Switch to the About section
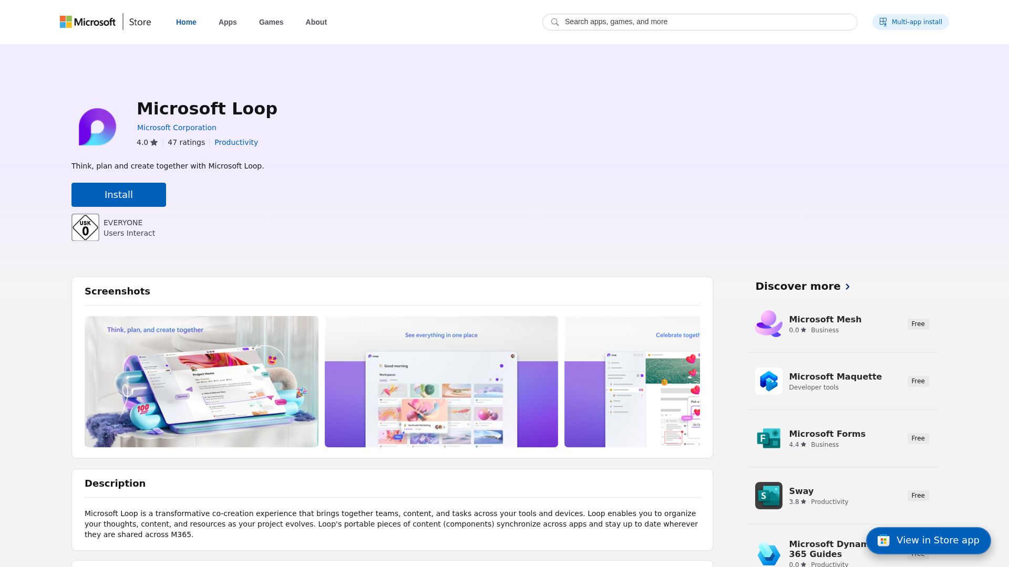1009x567 pixels. (x=316, y=22)
